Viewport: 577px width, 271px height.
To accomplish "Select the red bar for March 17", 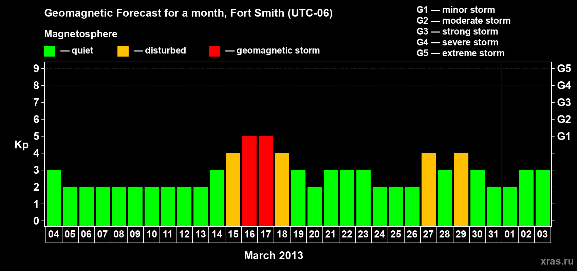I will 266,181.
